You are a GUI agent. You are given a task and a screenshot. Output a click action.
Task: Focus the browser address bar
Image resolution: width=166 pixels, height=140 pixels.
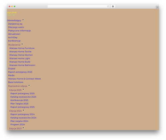78,7
